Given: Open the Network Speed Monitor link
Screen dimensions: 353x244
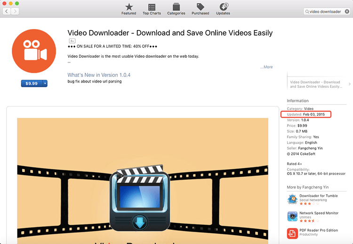Looking at the screenshot, I should pyautogui.click(x=319, y=213).
